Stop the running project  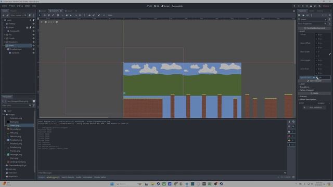(303, 6)
